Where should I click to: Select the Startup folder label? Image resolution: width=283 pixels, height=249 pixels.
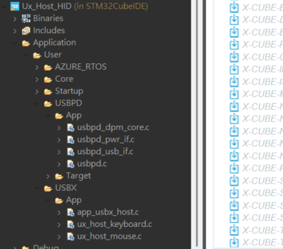(x=69, y=91)
